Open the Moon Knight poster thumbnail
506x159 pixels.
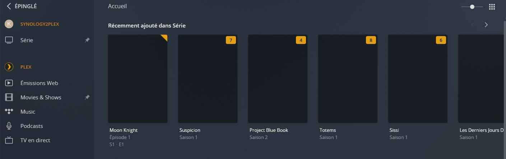[138, 79]
